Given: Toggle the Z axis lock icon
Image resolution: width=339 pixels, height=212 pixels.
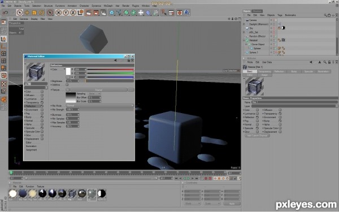Looking at the screenshot, I should (73, 12).
